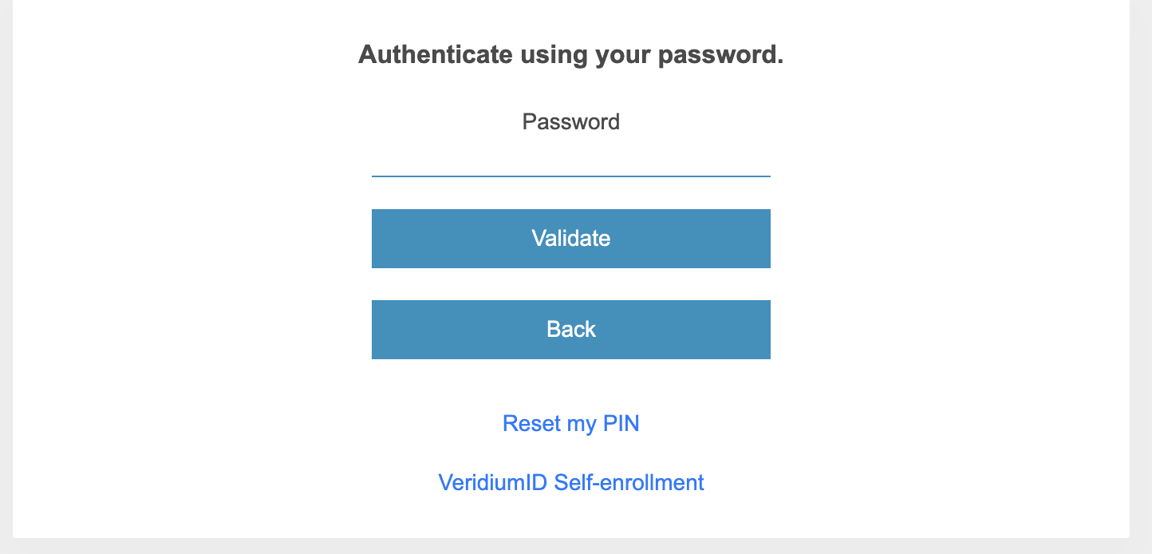Click the Password label text
Screen dimensions: 1152x554
[570, 122]
